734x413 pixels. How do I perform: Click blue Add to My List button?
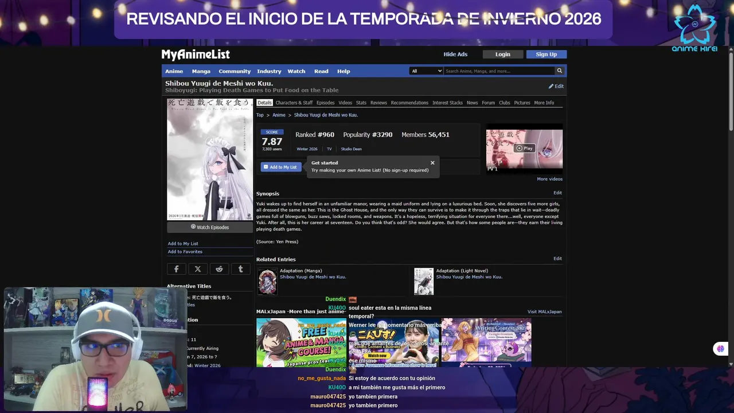[x=281, y=167]
